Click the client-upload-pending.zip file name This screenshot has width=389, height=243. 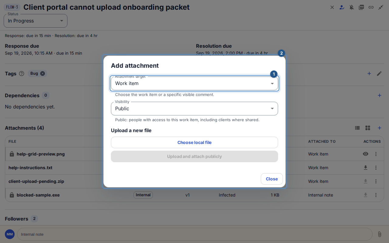point(36,181)
